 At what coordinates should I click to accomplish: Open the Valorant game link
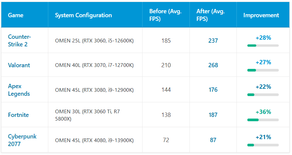pyautogui.click(x=19, y=65)
